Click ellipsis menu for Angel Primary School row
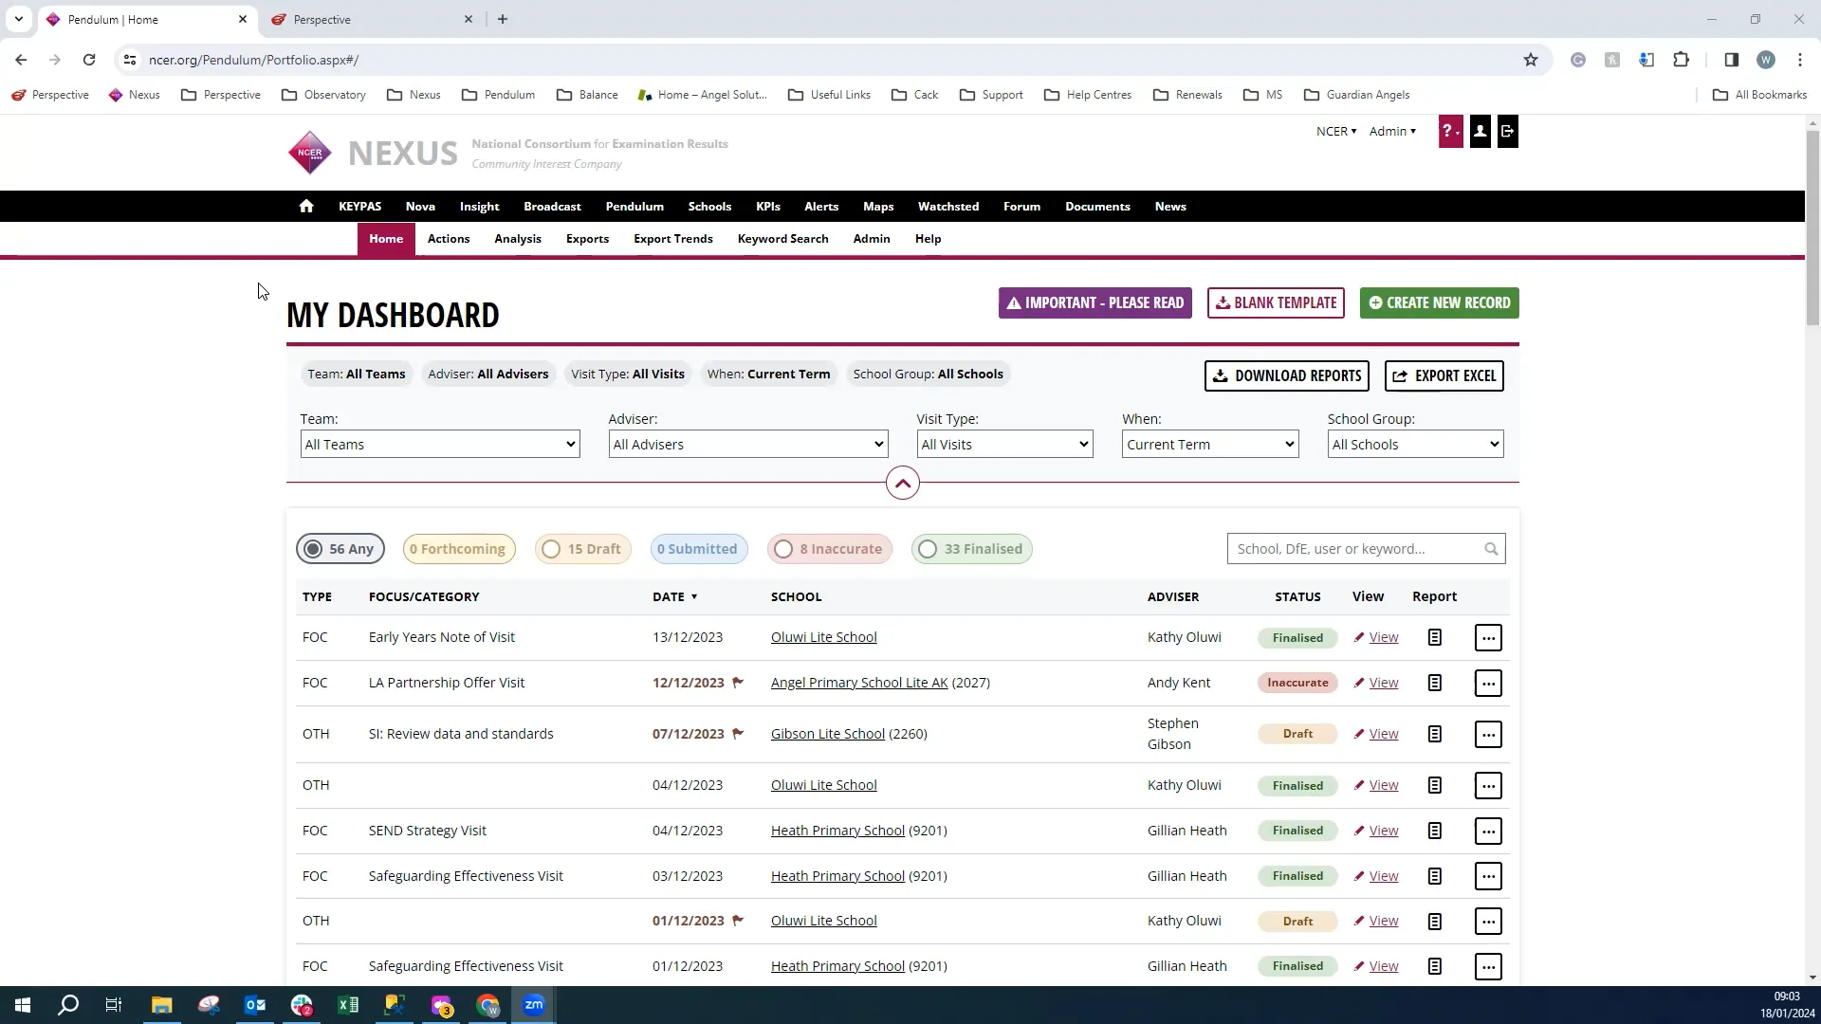The height and width of the screenshot is (1024, 1821). (x=1487, y=684)
